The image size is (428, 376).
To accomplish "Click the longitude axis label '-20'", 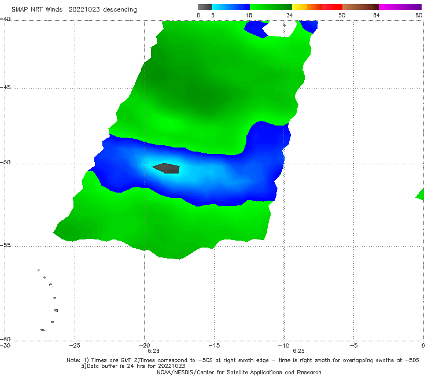I will 144,346.
